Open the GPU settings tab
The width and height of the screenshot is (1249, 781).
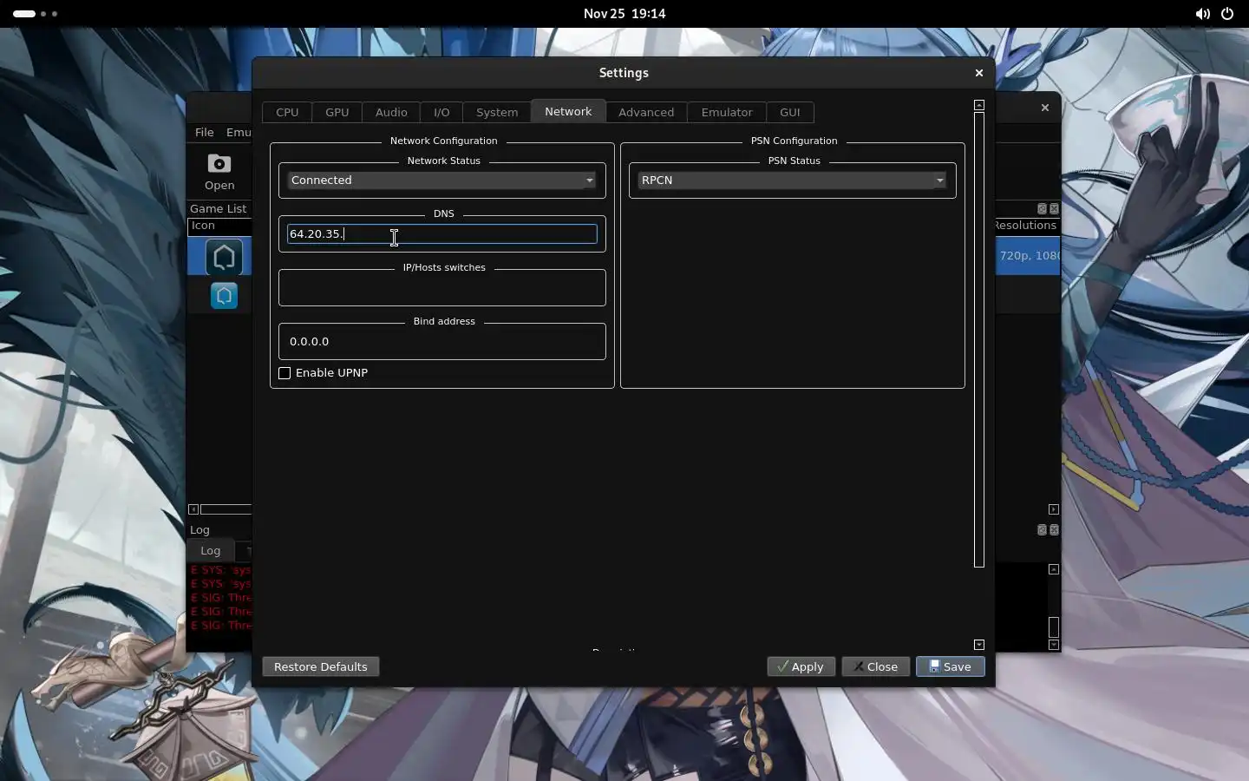[337, 112]
